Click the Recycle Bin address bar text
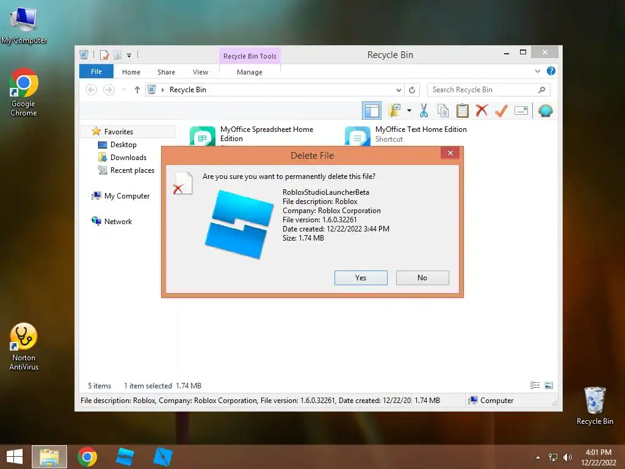This screenshot has width=625, height=469. coord(188,90)
